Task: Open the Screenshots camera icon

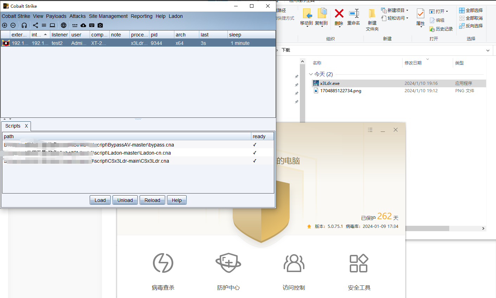Action: pos(100,25)
